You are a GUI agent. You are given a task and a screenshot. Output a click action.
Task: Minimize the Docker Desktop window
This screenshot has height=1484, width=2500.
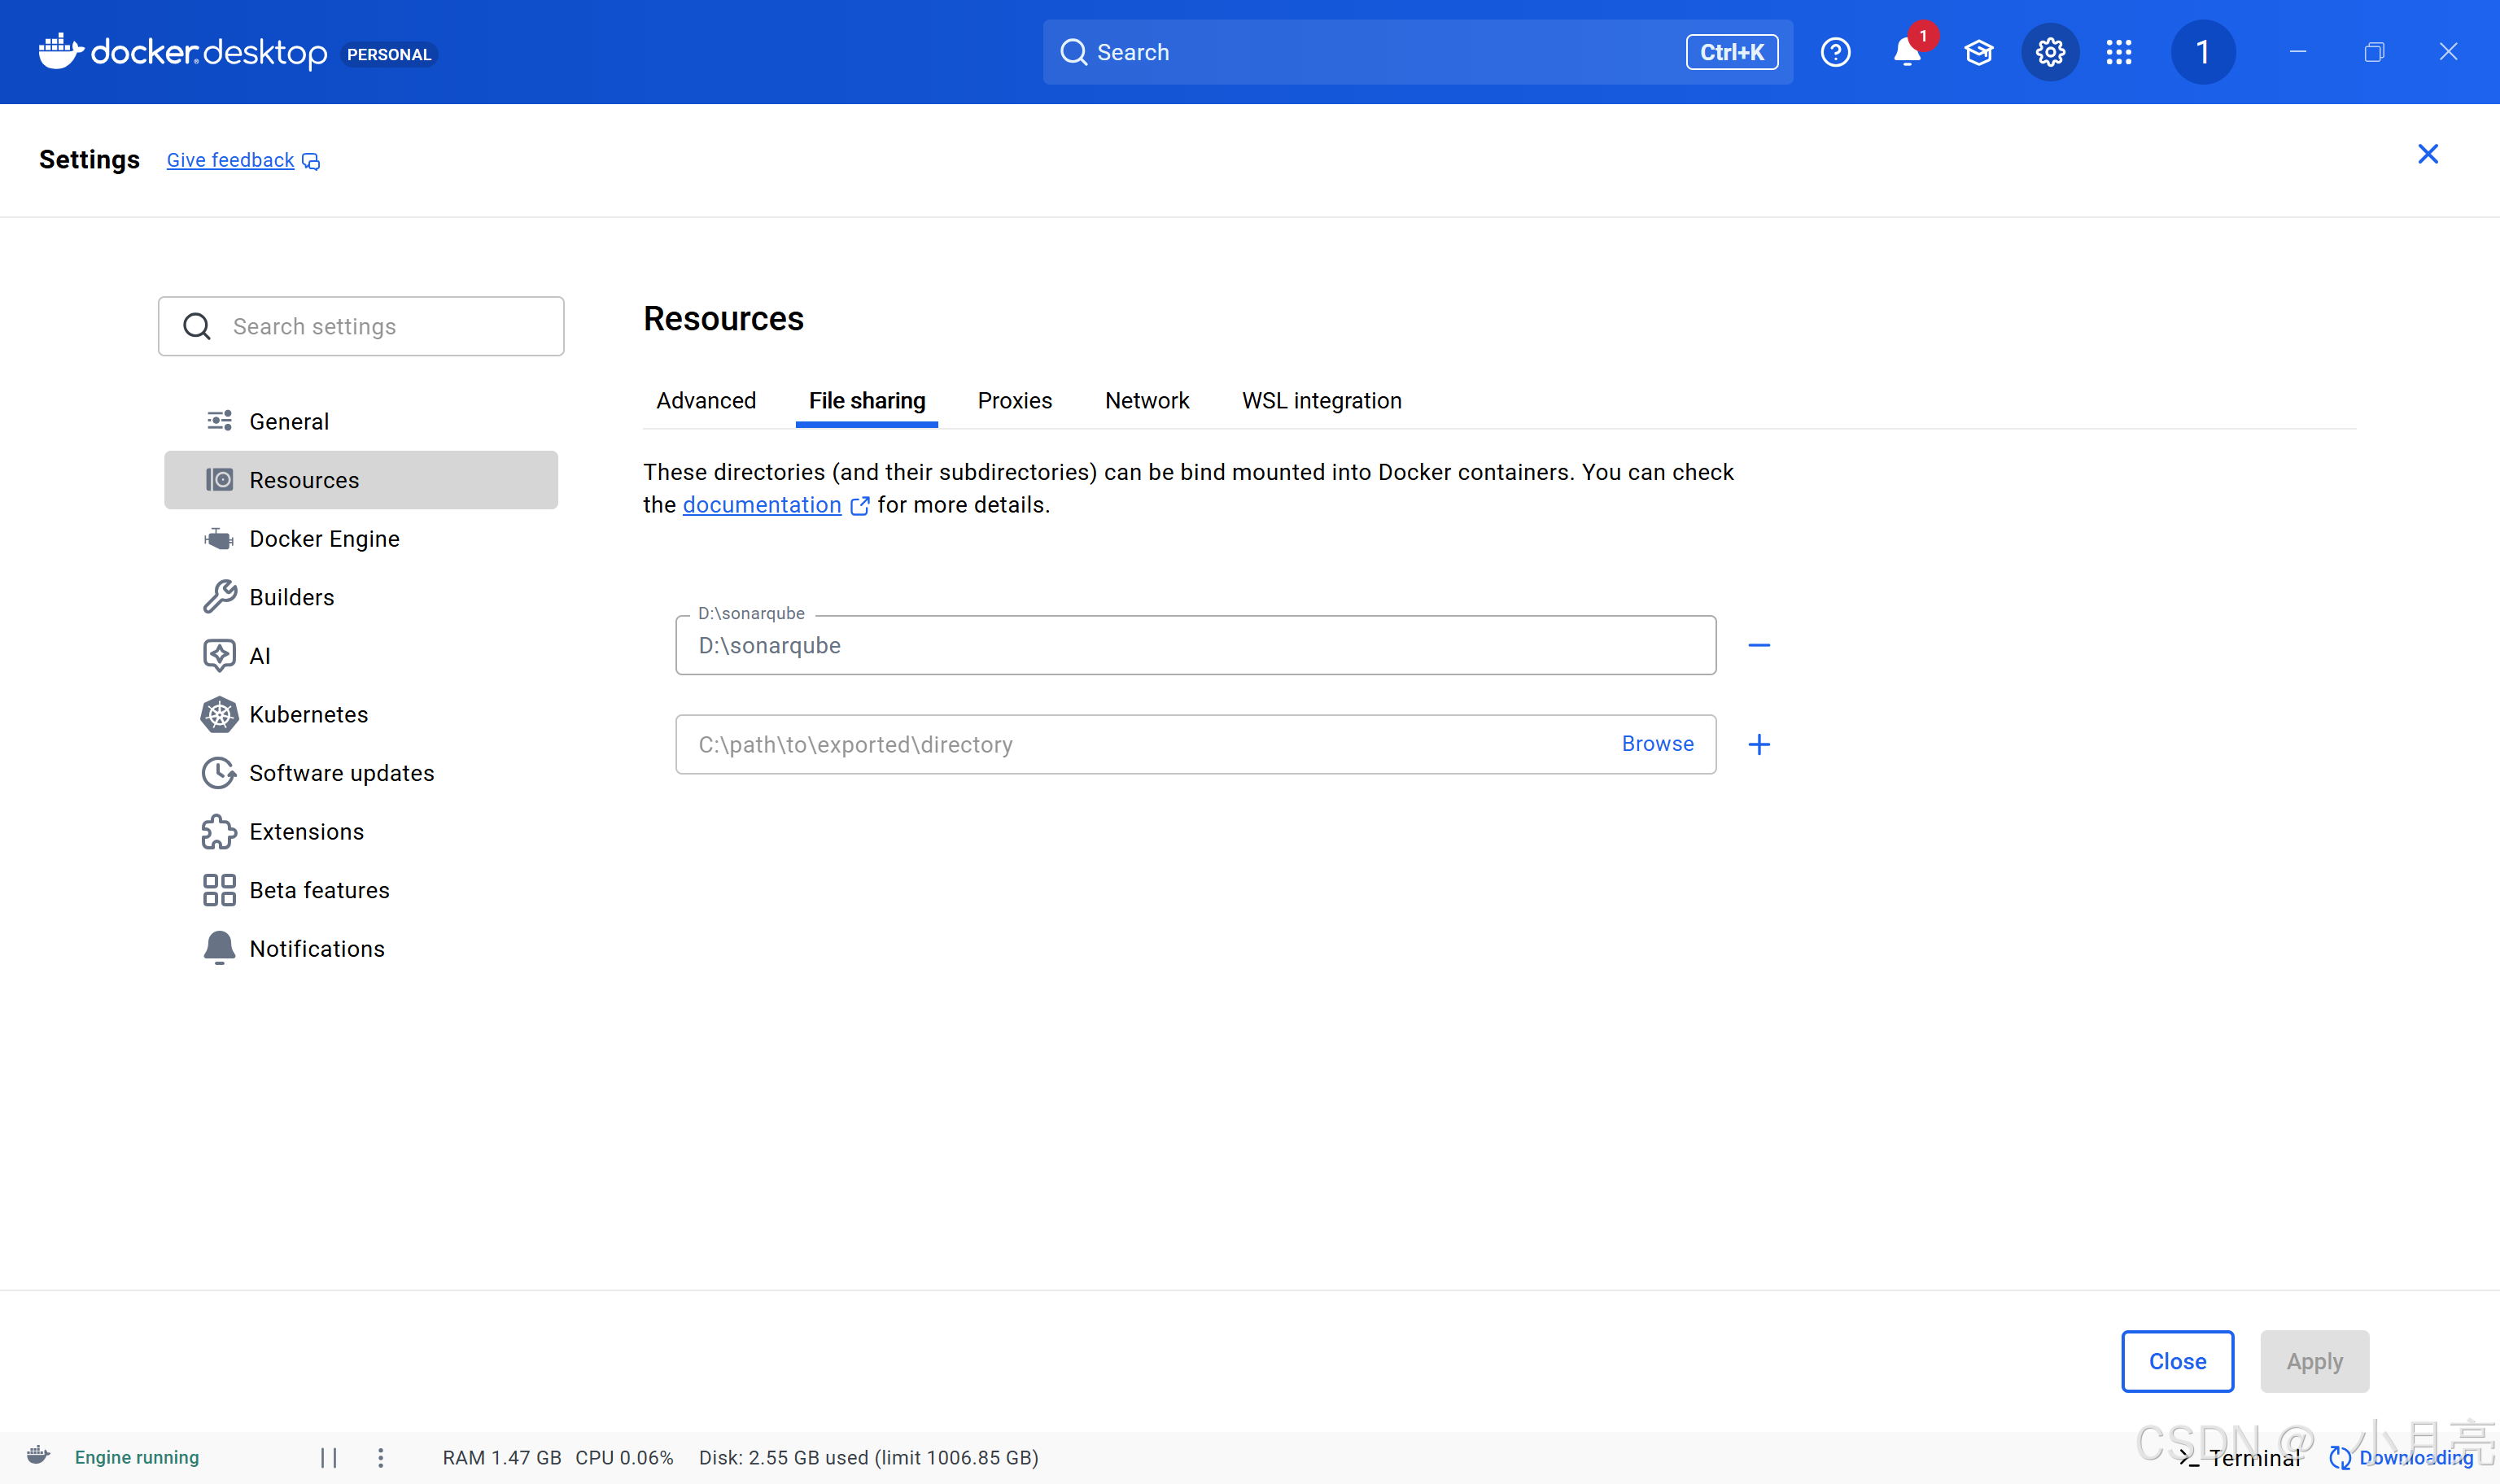[x=2298, y=52]
